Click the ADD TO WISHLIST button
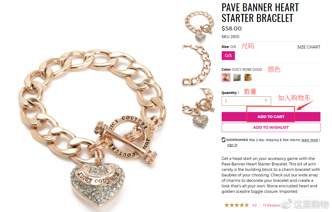Image resolution: width=332 pixels, height=212 pixels. [271, 127]
